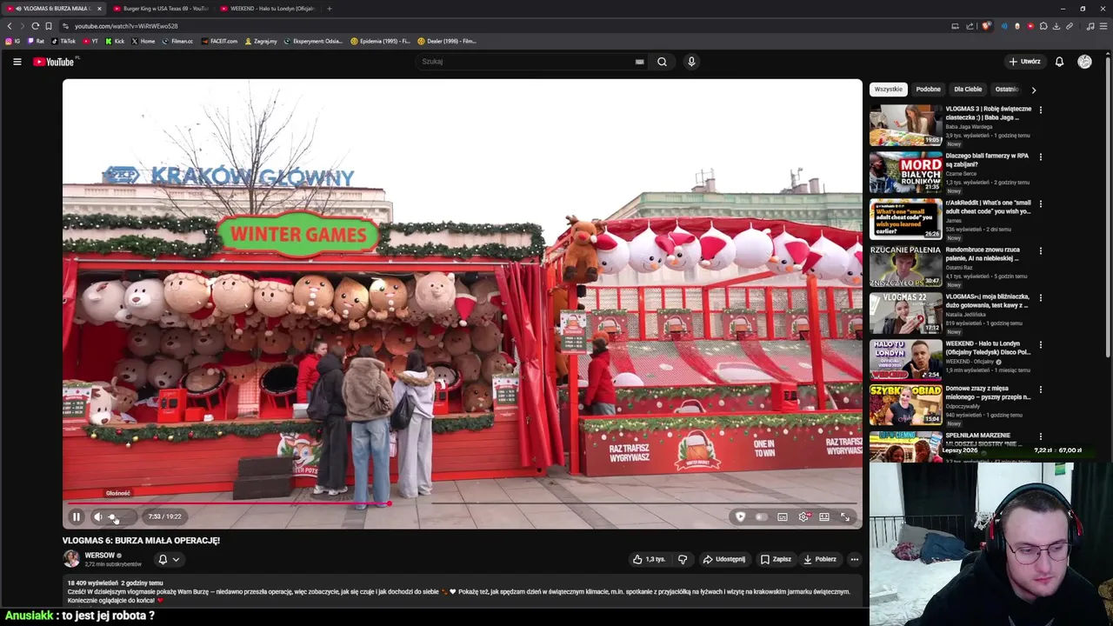The height and width of the screenshot is (626, 1113).
Task: Open options for Randombruce video
Action: coord(1040,250)
